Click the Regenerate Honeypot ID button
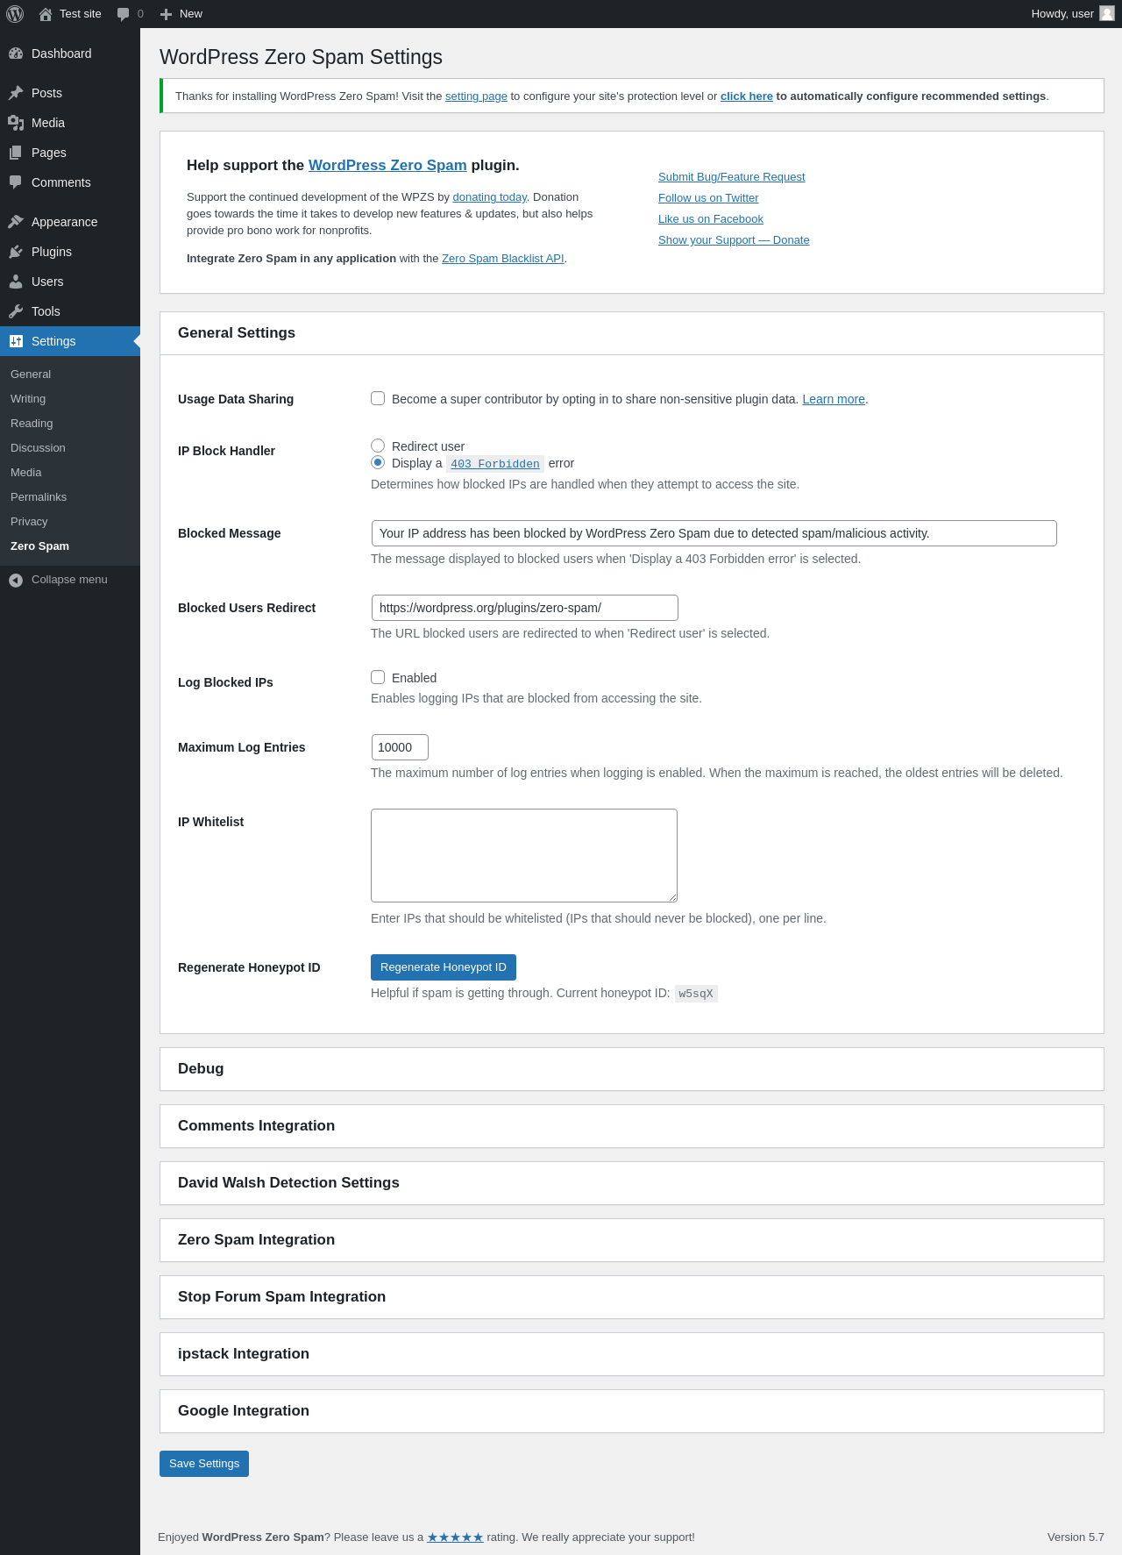The width and height of the screenshot is (1122, 1555). [443, 967]
